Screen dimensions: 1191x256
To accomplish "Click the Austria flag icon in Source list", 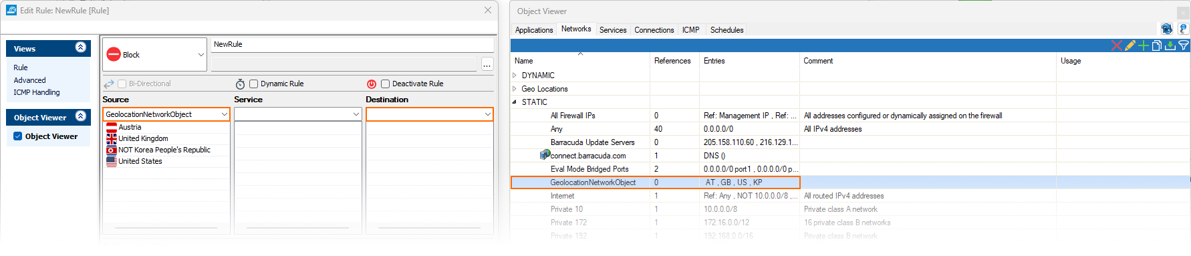I will pyautogui.click(x=112, y=127).
